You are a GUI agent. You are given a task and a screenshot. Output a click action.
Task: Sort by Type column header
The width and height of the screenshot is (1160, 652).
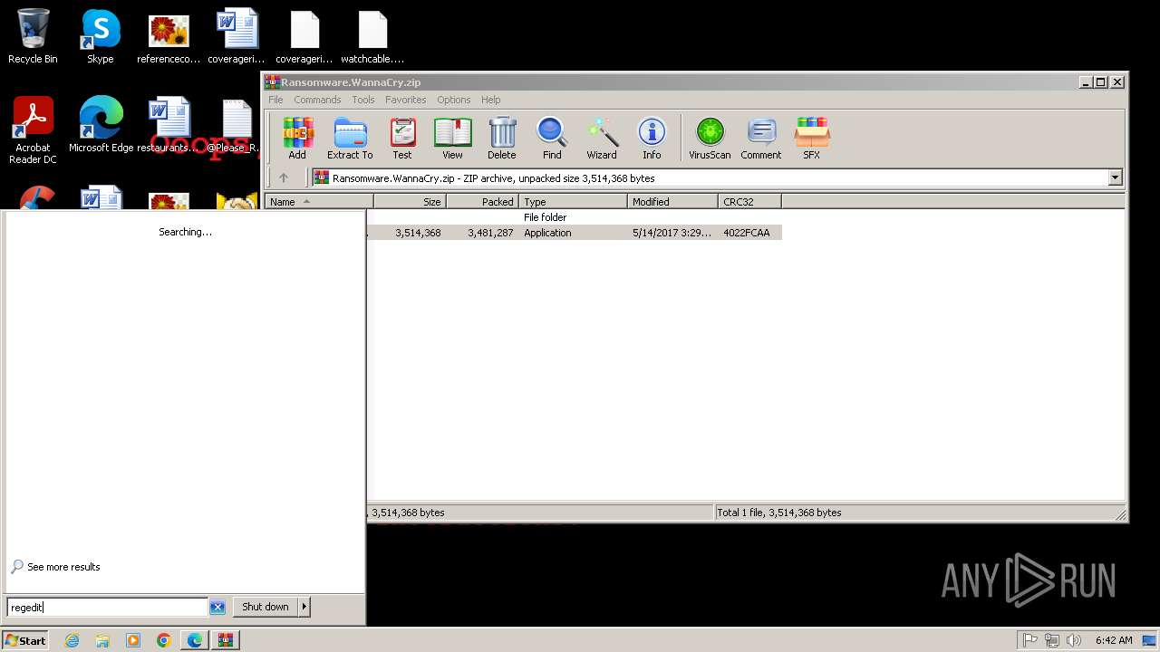point(573,202)
